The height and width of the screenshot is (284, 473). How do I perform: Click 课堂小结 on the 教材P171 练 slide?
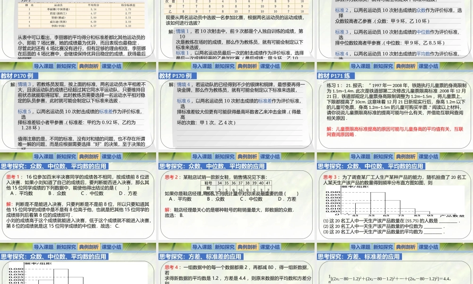click(x=428, y=66)
